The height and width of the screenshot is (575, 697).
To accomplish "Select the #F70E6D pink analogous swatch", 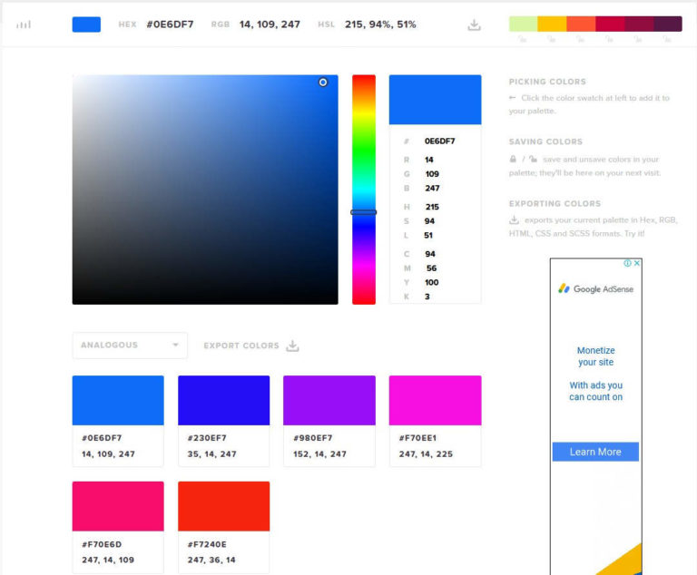I will (118, 506).
